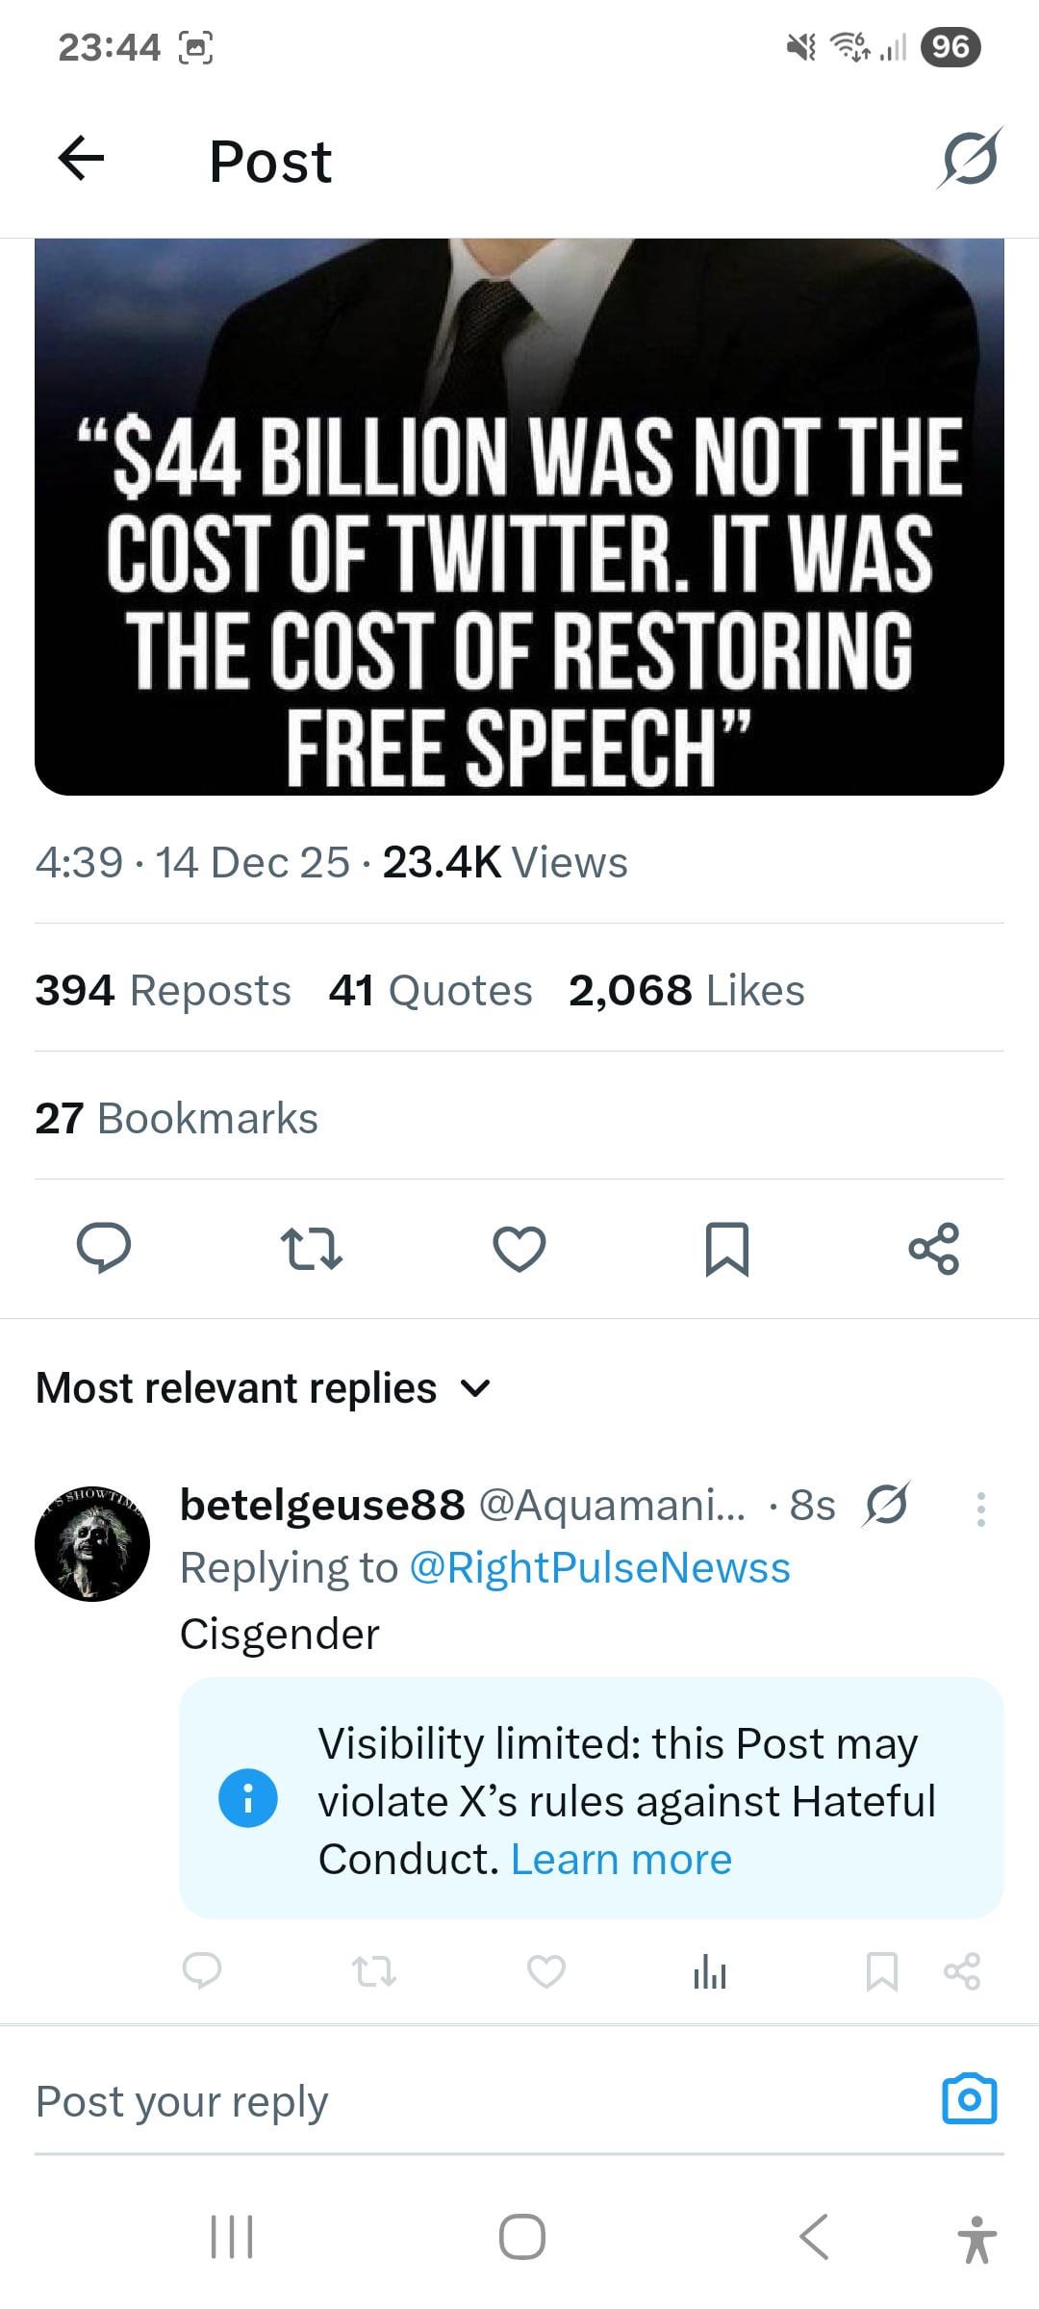Open Learn more about Hateful Conduct
1039x2309 pixels.
click(x=621, y=1859)
